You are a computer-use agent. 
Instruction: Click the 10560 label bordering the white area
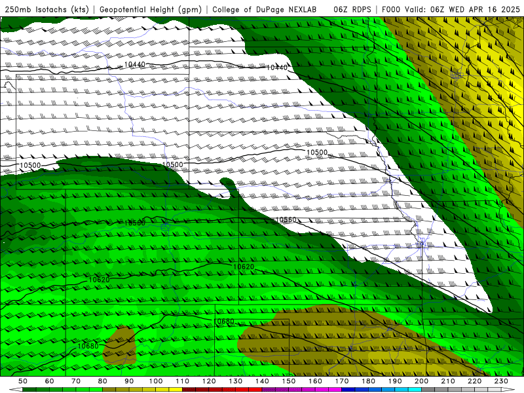click(286, 219)
